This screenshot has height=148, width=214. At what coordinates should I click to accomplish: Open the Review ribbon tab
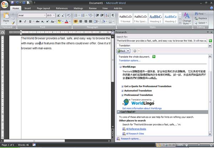point(93,8)
